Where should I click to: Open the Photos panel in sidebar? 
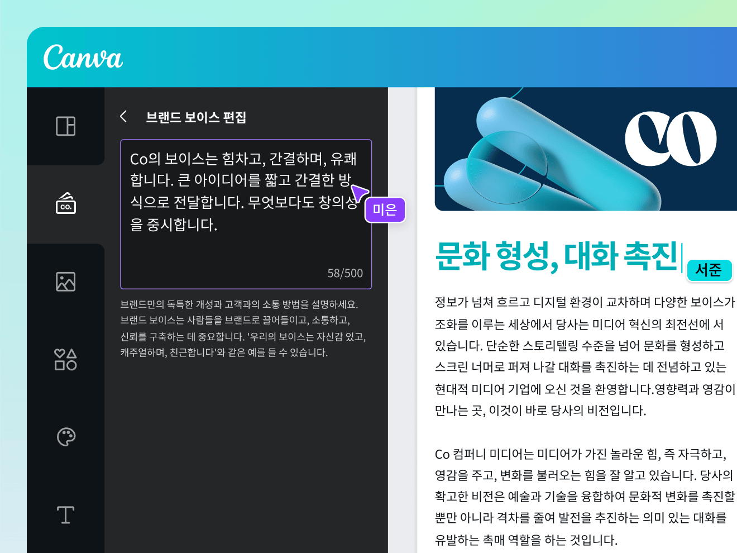click(66, 282)
